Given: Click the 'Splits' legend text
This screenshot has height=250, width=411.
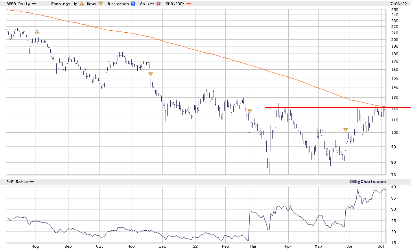Looking at the screenshot, I should pyautogui.click(x=147, y=4).
